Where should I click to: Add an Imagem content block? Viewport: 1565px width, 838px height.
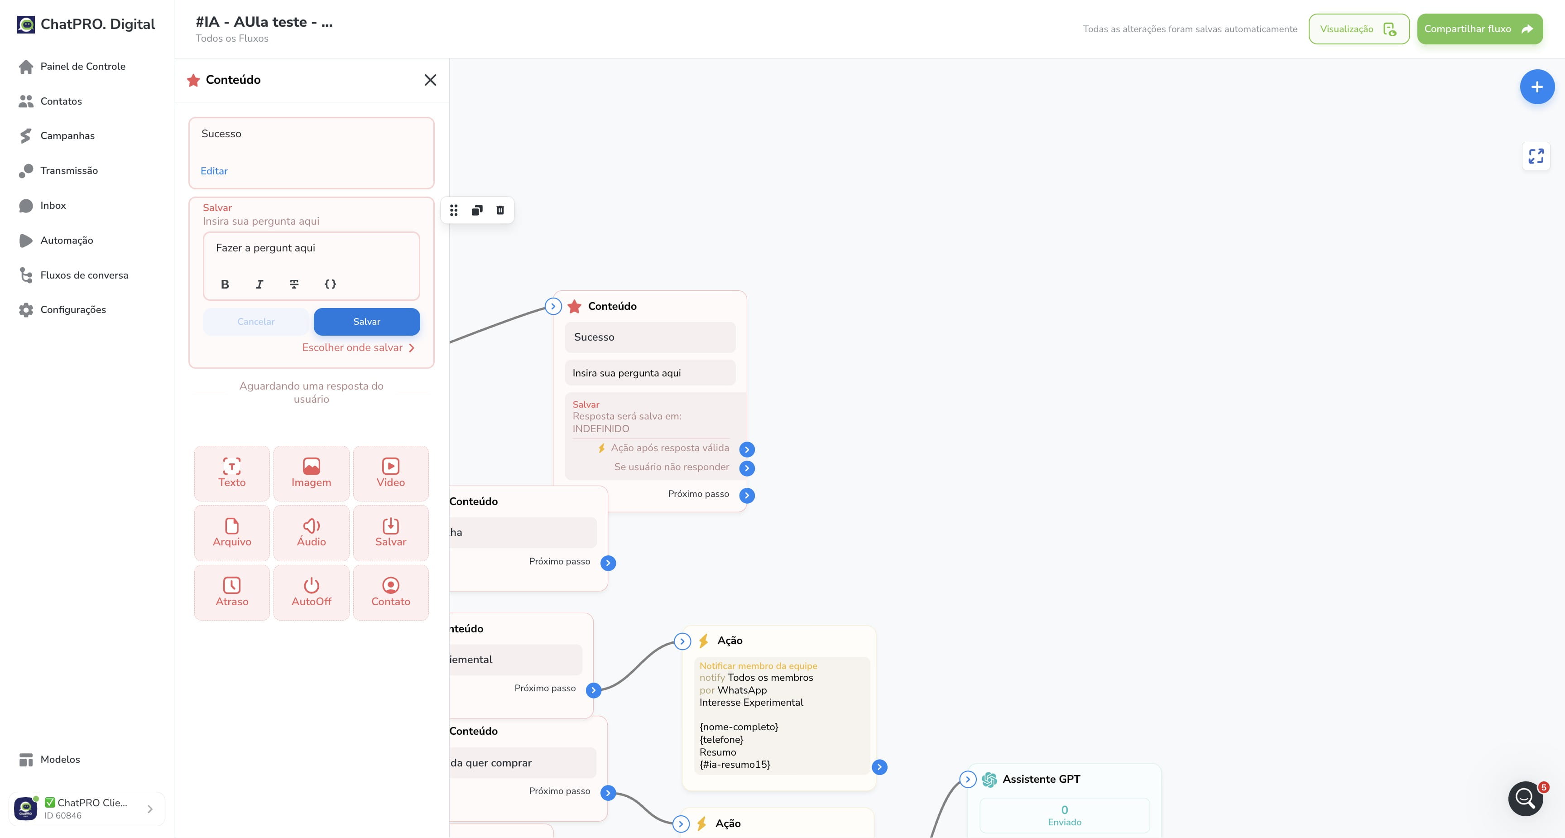(x=311, y=473)
